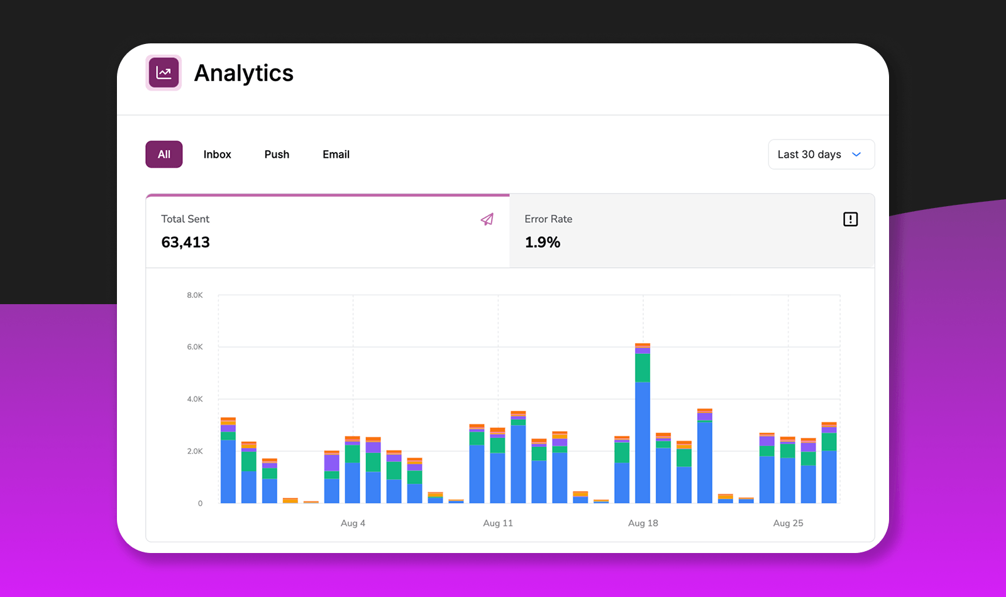Screen dimensions: 1006x597
Task: Select the Total Sent card
Action: click(327, 231)
